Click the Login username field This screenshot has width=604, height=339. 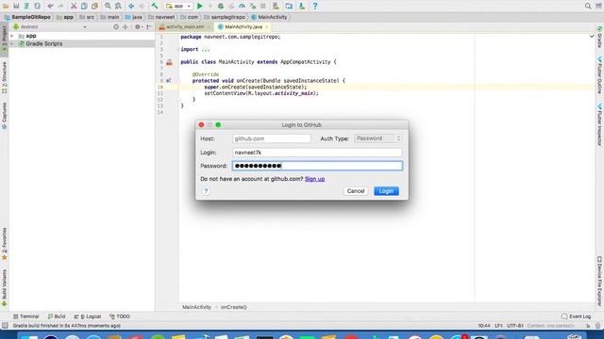[317, 153]
